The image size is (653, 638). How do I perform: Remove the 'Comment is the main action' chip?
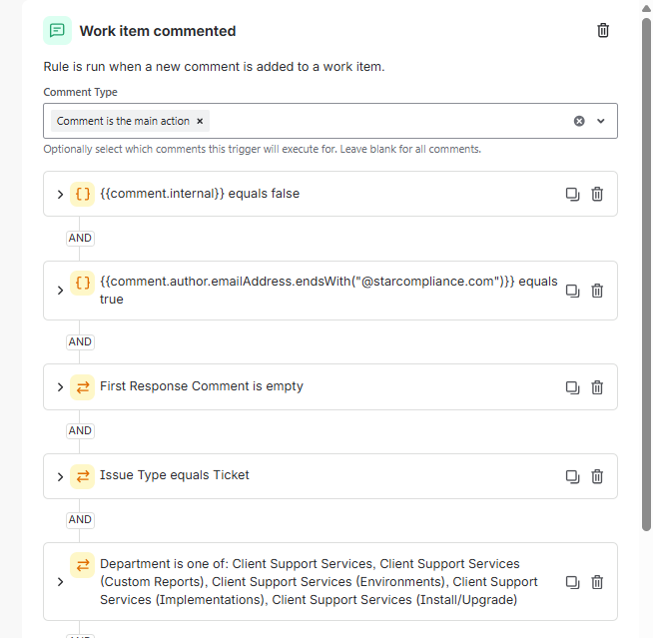click(x=200, y=121)
